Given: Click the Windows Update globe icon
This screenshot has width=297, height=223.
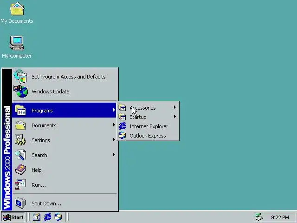Looking at the screenshot, I should [20, 91].
